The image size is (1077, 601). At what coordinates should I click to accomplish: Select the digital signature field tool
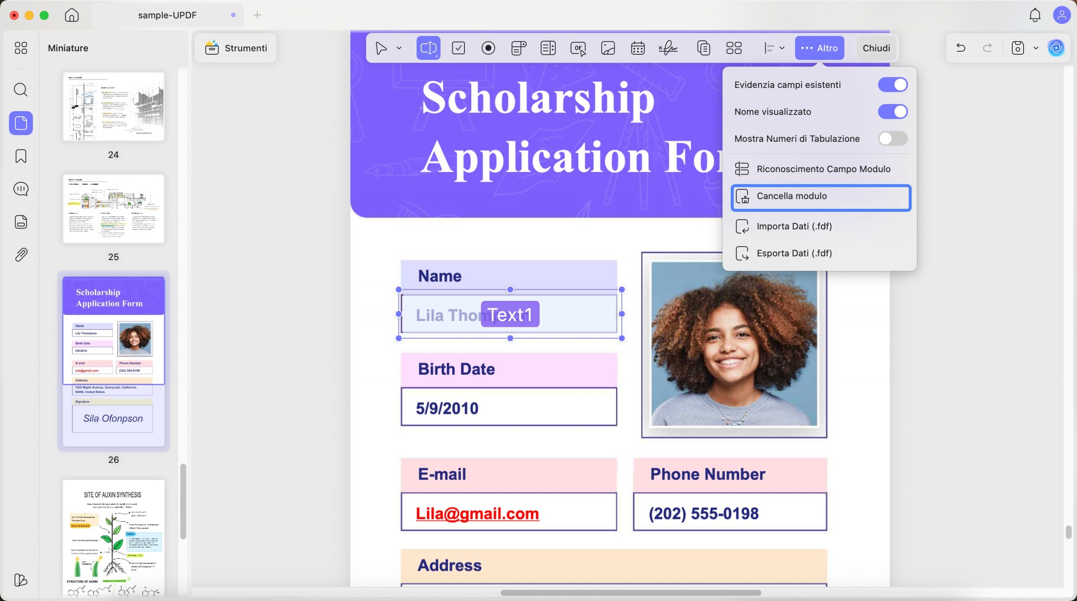click(668, 48)
